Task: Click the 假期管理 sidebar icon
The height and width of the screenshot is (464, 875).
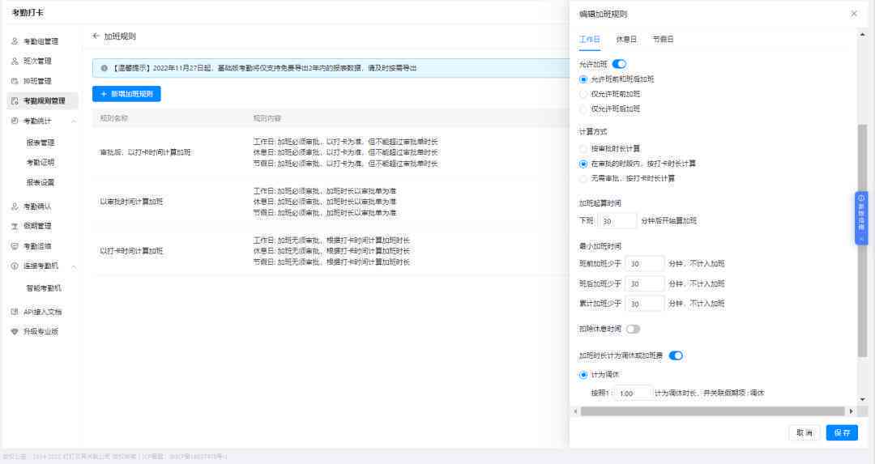Action: tap(15, 227)
